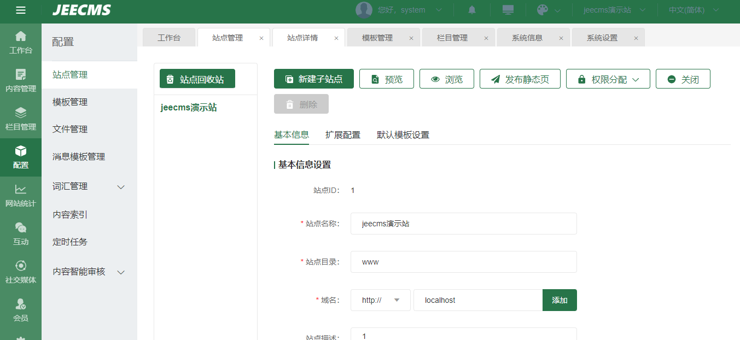Click the 新建子站点 button
740x340 pixels.
[x=313, y=79]
